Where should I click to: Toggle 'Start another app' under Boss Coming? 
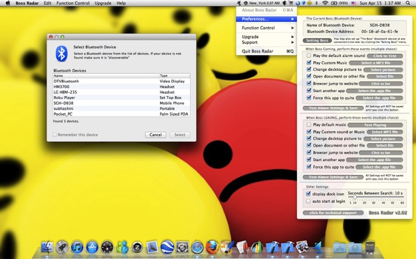pos(308,91)
